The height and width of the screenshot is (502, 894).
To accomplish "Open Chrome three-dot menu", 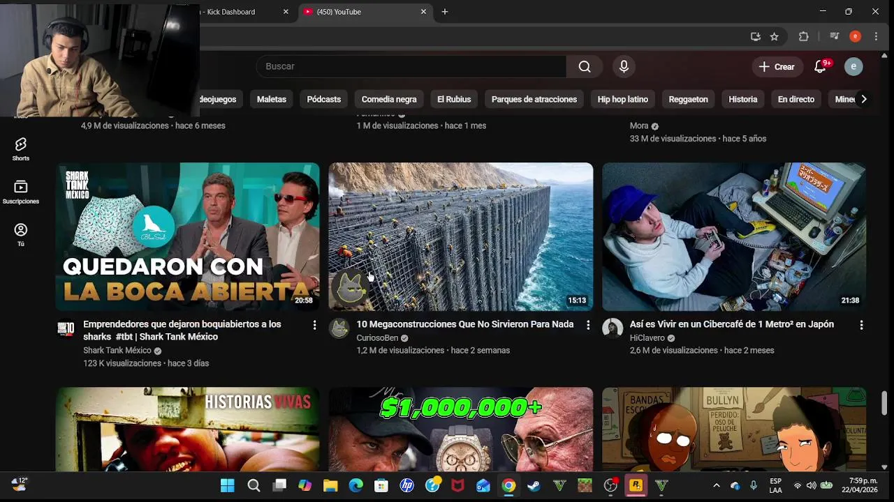I will [876, 37].
